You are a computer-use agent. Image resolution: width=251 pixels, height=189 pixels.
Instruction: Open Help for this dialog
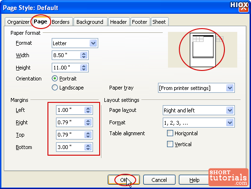coord(195,180)
